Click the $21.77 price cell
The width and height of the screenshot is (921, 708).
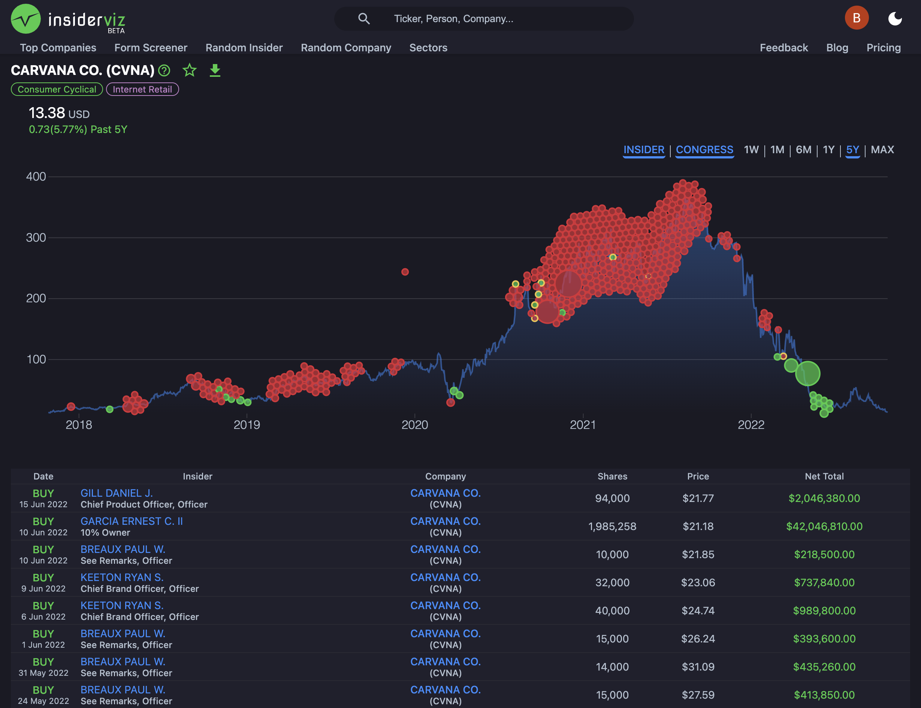point(698,498)
